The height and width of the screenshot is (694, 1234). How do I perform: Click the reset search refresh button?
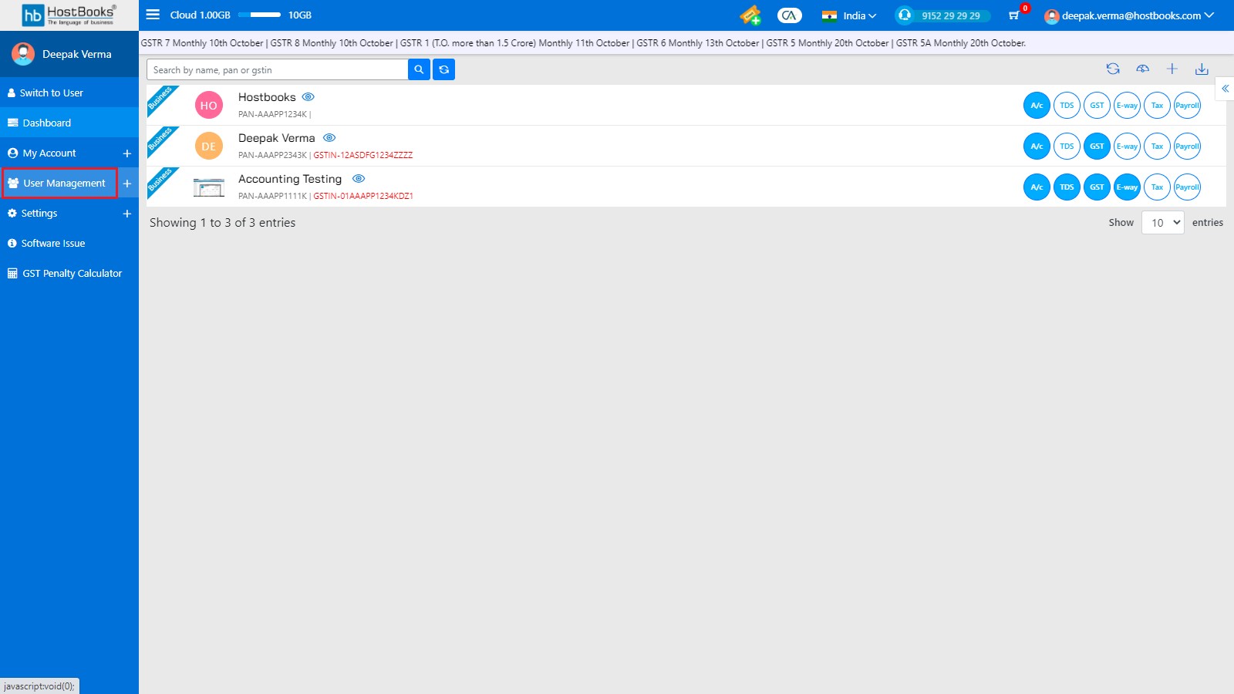click(443, 69)
